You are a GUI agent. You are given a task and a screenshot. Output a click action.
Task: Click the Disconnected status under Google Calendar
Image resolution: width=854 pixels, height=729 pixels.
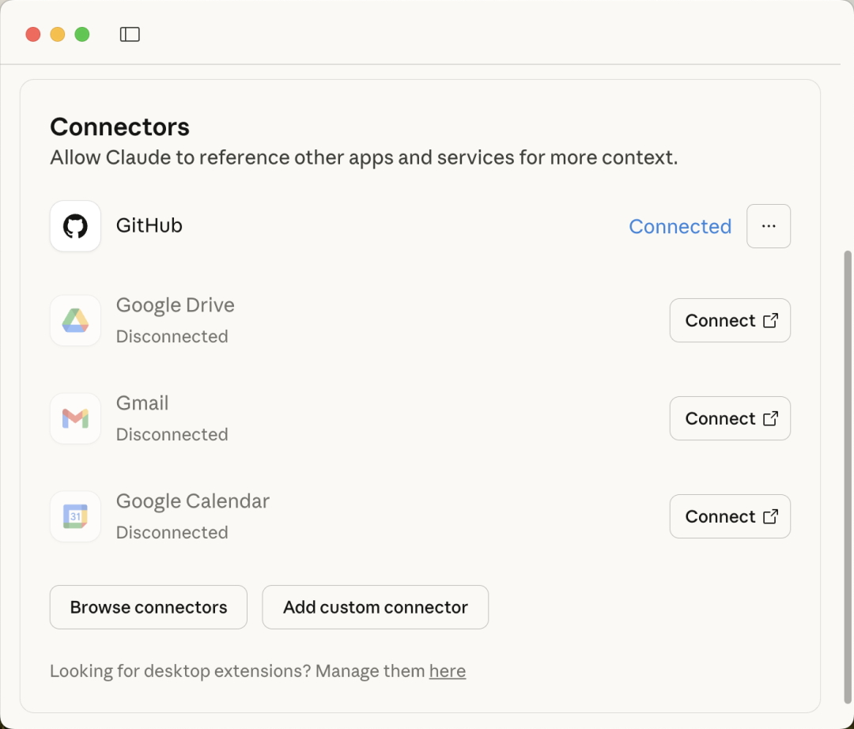172,532
